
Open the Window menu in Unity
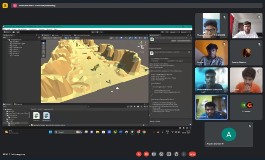[49, 29]
